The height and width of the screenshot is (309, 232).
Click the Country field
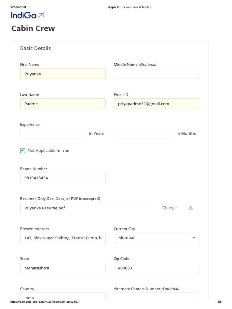63,297
